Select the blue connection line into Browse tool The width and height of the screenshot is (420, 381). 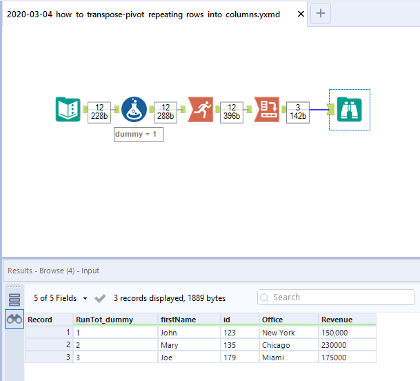pyautogui.click(x=319, y=109)
